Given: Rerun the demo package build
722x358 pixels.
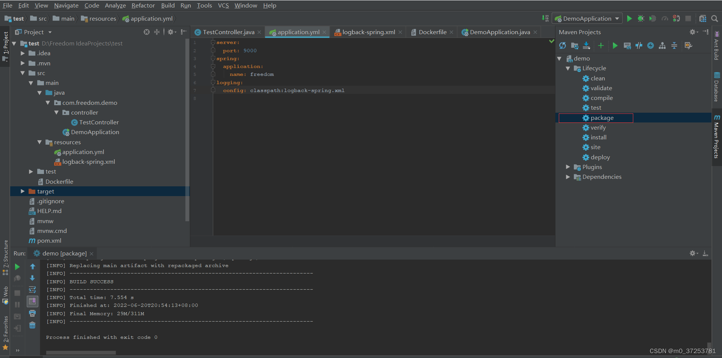Looking at the screenshot, I should (17, 267).
